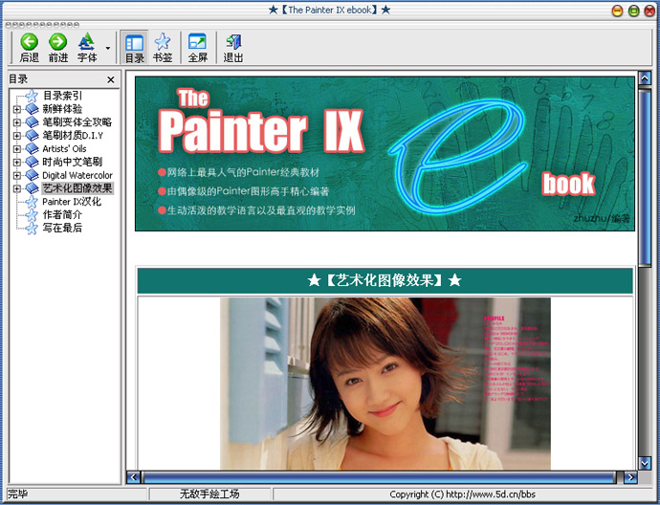Click the portrait photo in the page
The width and height of the screenshot is (660, 505).
pyautogui.click(x=385, y=384)
